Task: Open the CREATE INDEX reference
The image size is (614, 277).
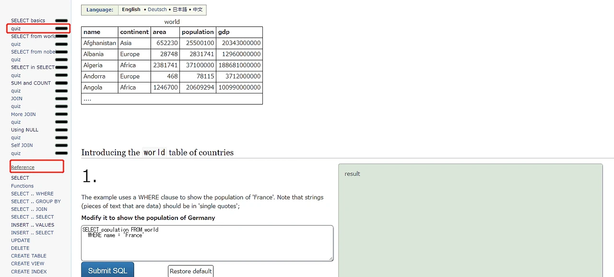Action: (x=29, y=271)
